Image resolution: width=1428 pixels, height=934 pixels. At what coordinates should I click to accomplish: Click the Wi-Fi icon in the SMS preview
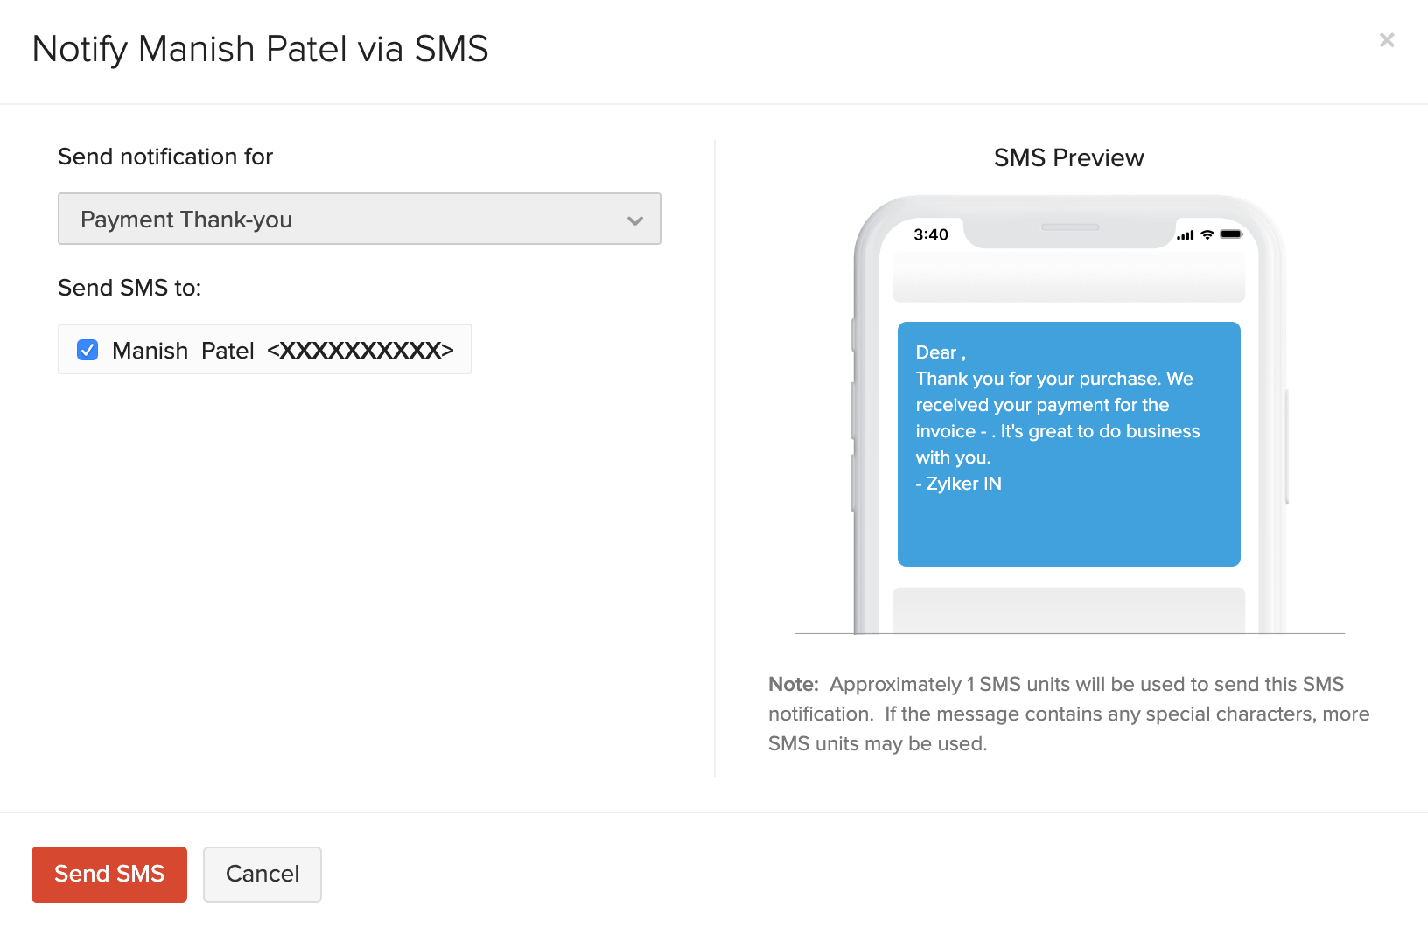coord(1207,234)
